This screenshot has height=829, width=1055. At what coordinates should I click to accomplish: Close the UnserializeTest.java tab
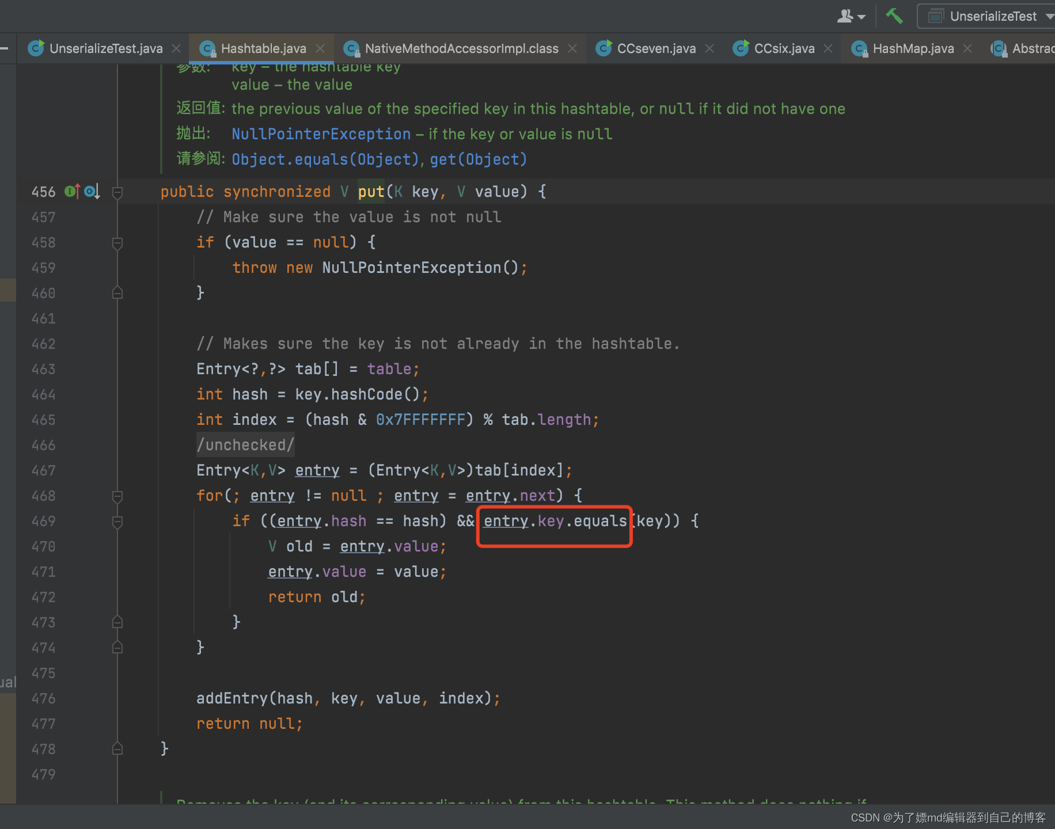point(176,48)
